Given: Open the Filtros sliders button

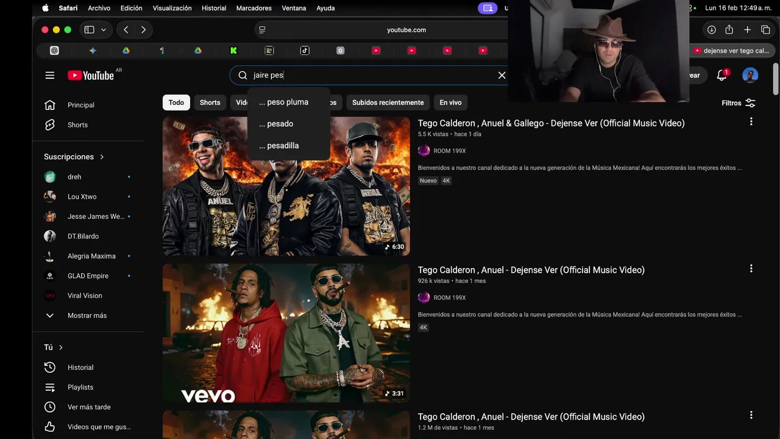Looking at the screenshot, I should click(x=739, y=103).
